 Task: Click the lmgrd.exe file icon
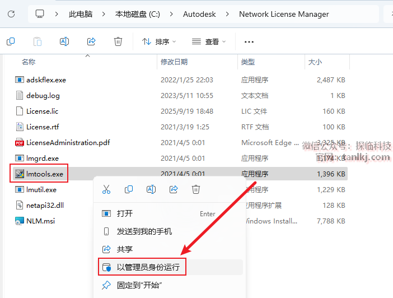point(20,158)
